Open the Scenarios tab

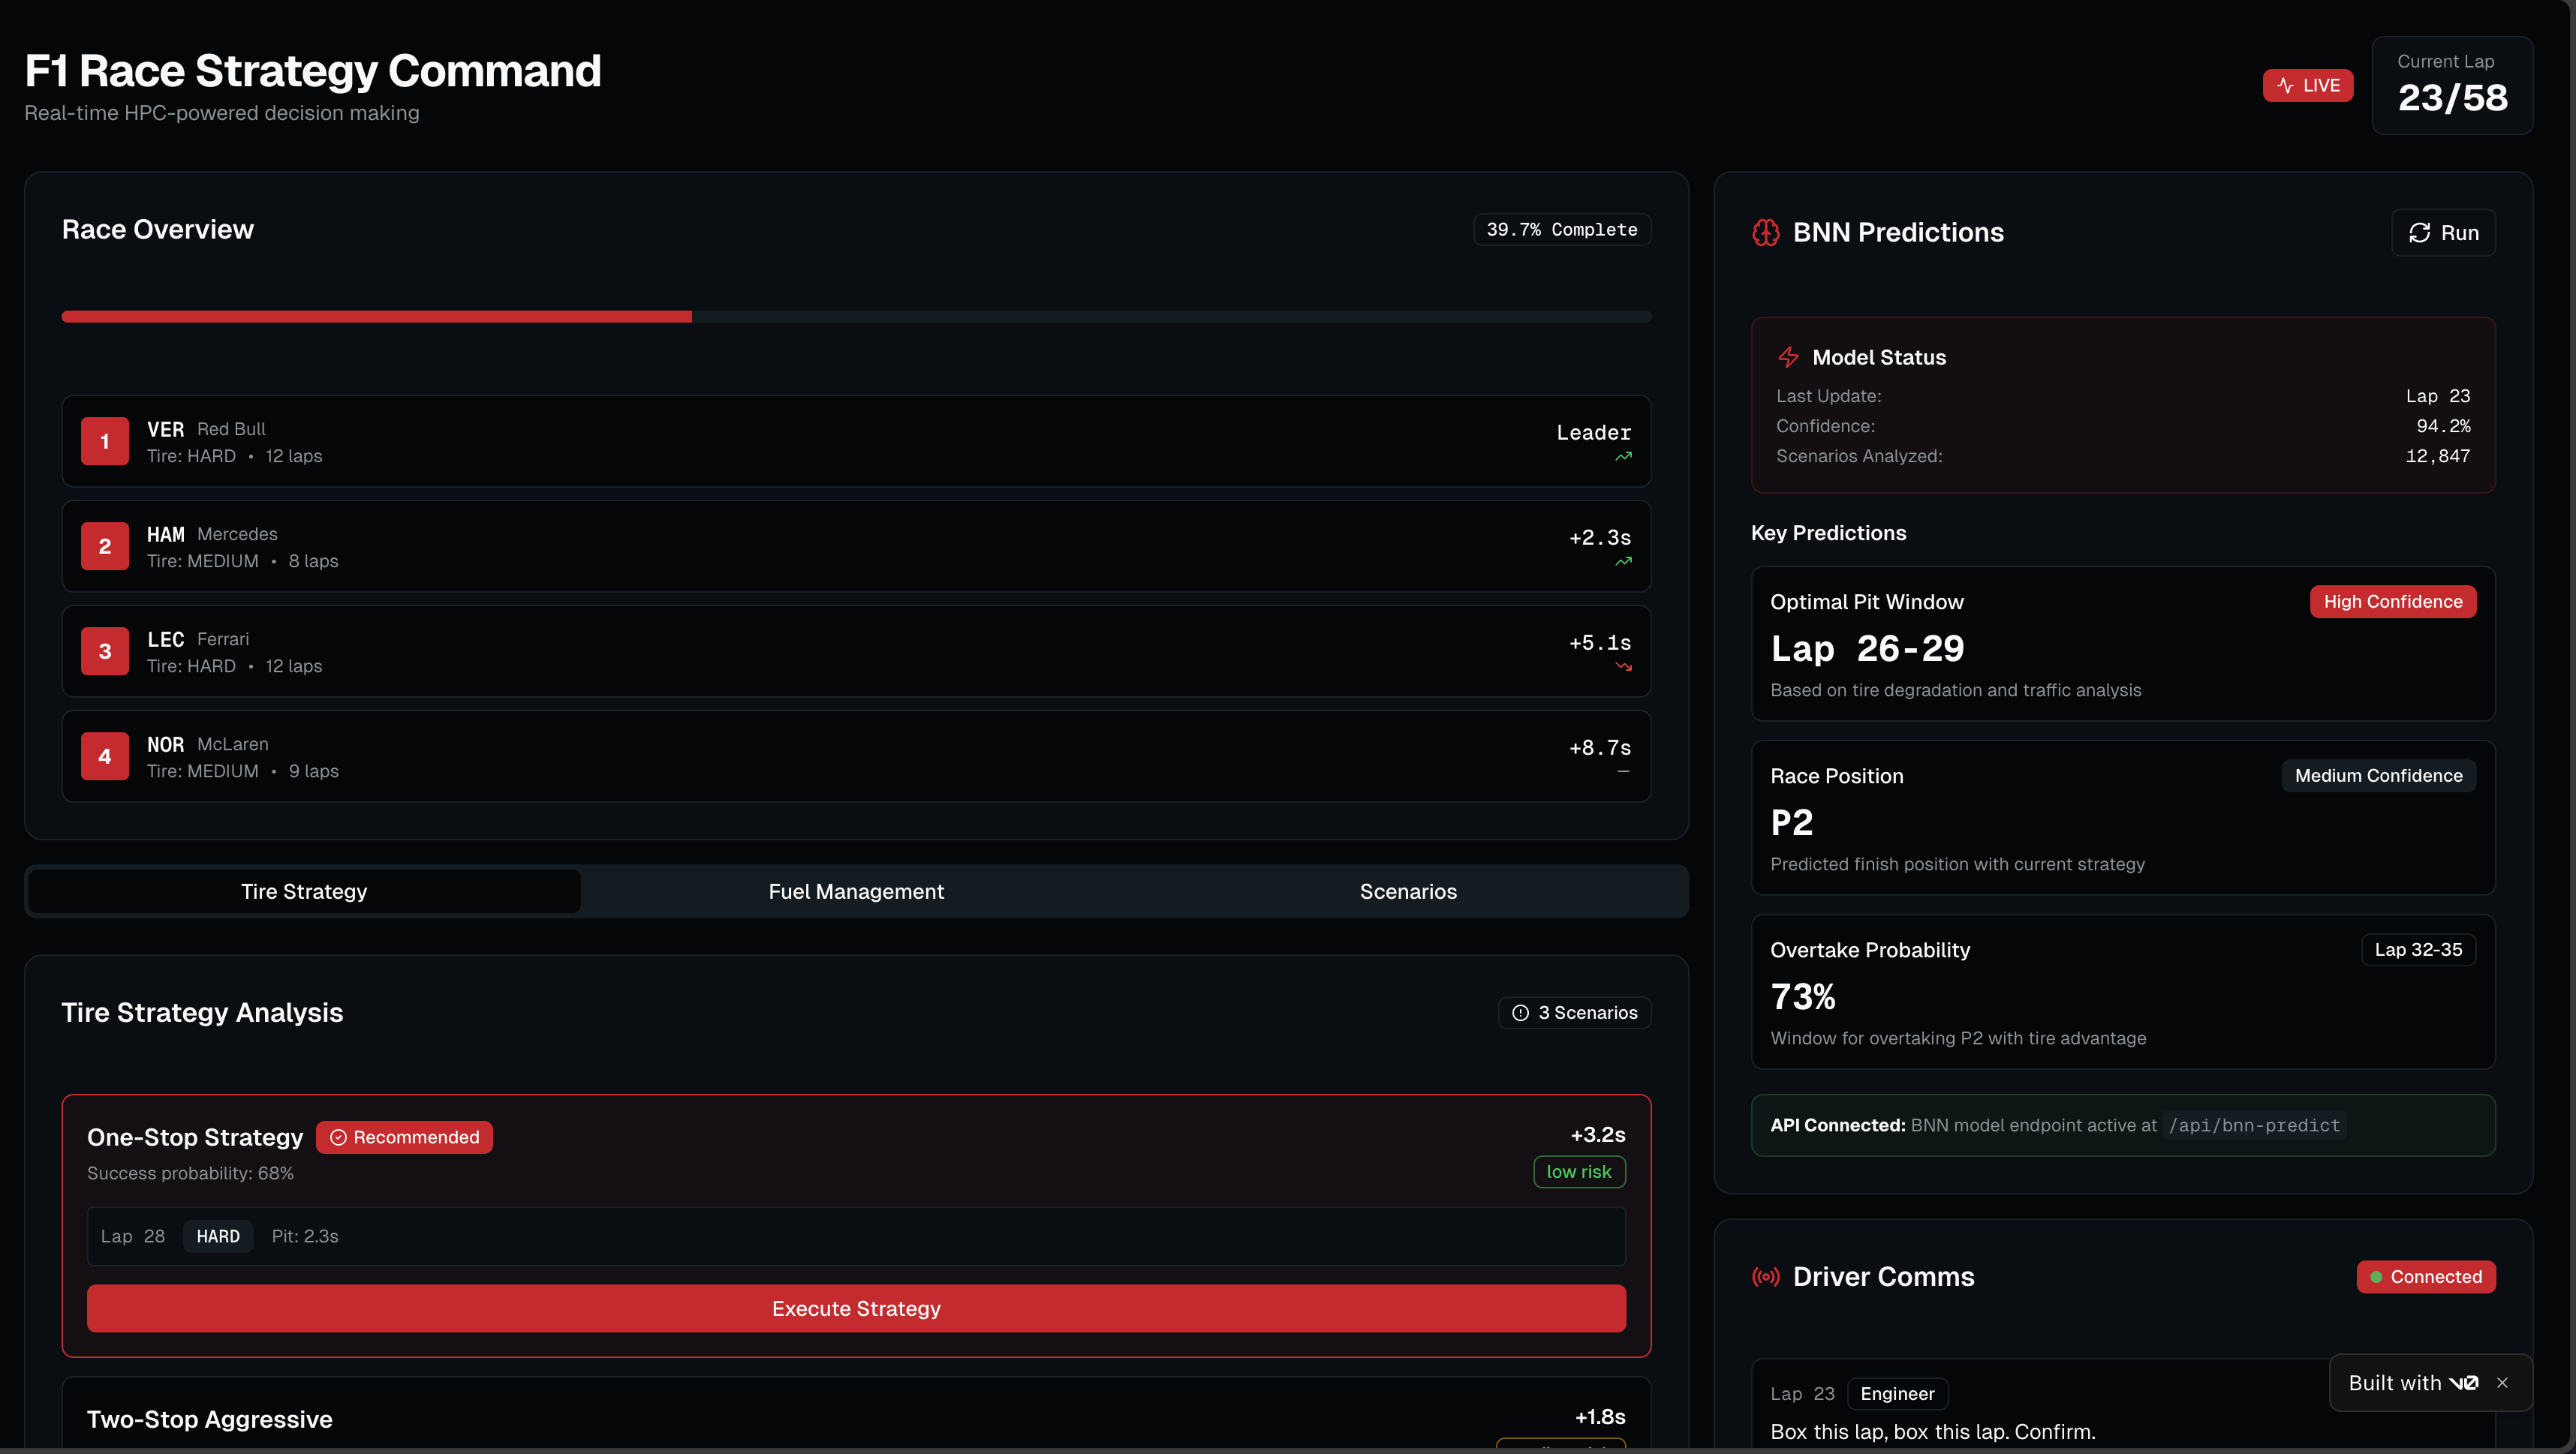(x=1408, y=891)
